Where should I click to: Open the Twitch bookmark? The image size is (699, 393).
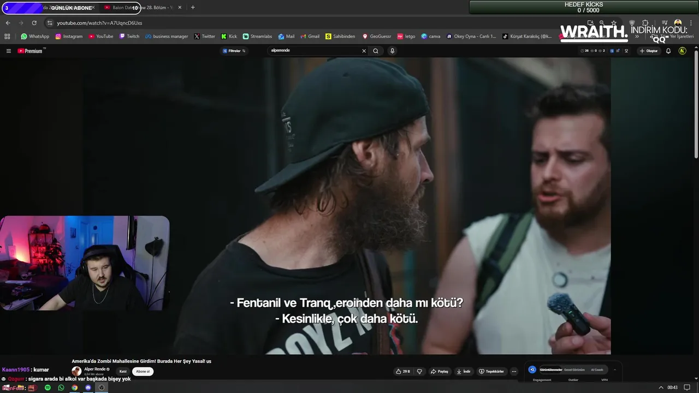[129, 37]
